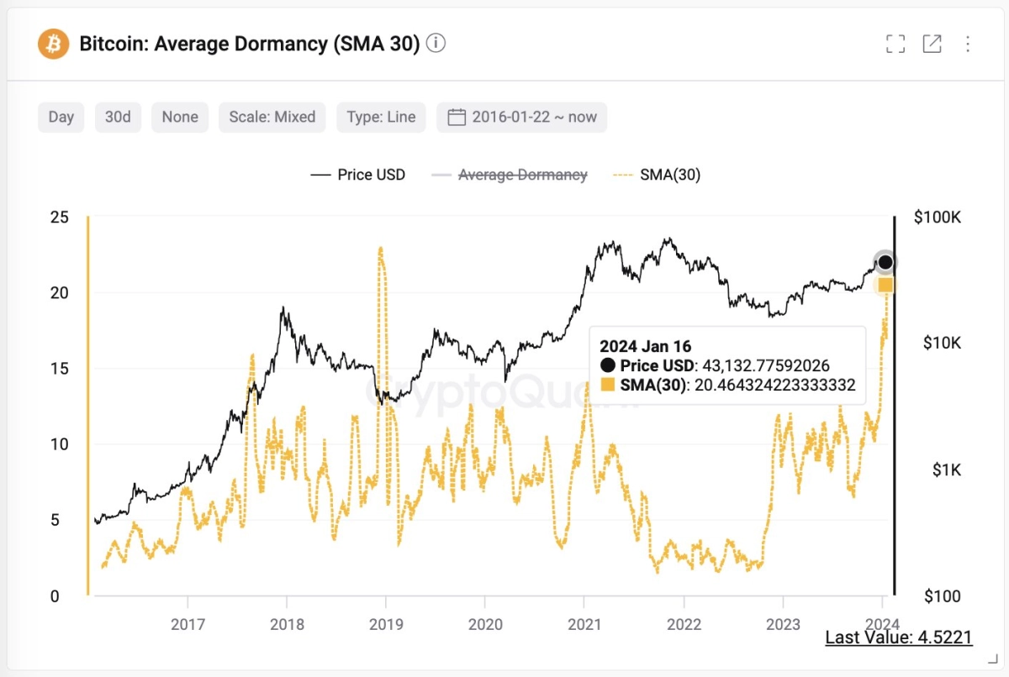Click the calendar icon in date range

(457, 117)
